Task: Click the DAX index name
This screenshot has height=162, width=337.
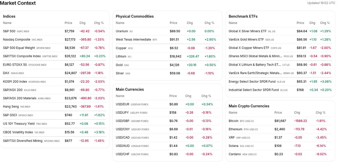Action: (6, 73)
